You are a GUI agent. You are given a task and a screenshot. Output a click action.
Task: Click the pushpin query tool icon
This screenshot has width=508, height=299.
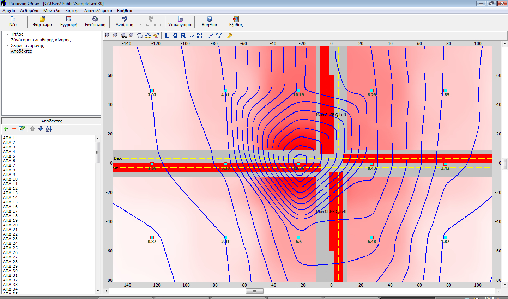156,36
